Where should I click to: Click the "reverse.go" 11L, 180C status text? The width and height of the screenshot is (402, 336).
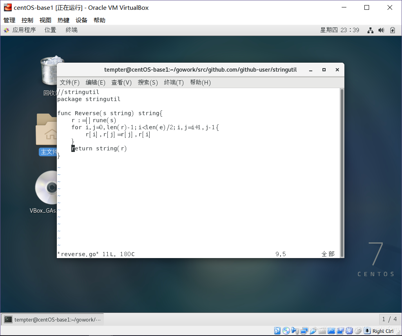click(96, 254)
